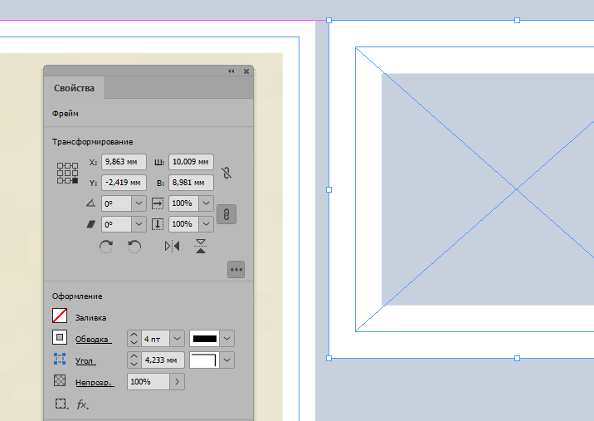Screen dimensions: 594x421
Task: Click the shear angle icon
Action: [90, 224]
